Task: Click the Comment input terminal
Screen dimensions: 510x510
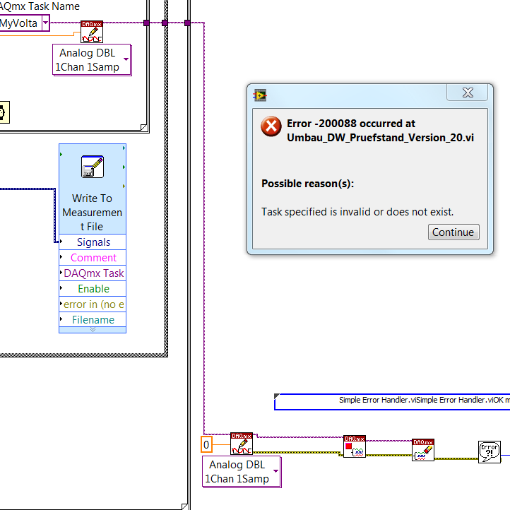Action: 93,258
